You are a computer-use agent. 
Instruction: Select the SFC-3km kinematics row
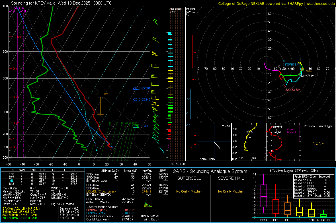127,177
